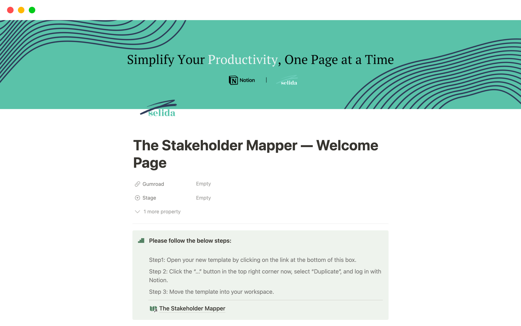Image resolution: width=521 pixels, height=326 pixels.
Task: Click the Notion "N" cube icon in the banner
Action: click(x=233, y=80)
